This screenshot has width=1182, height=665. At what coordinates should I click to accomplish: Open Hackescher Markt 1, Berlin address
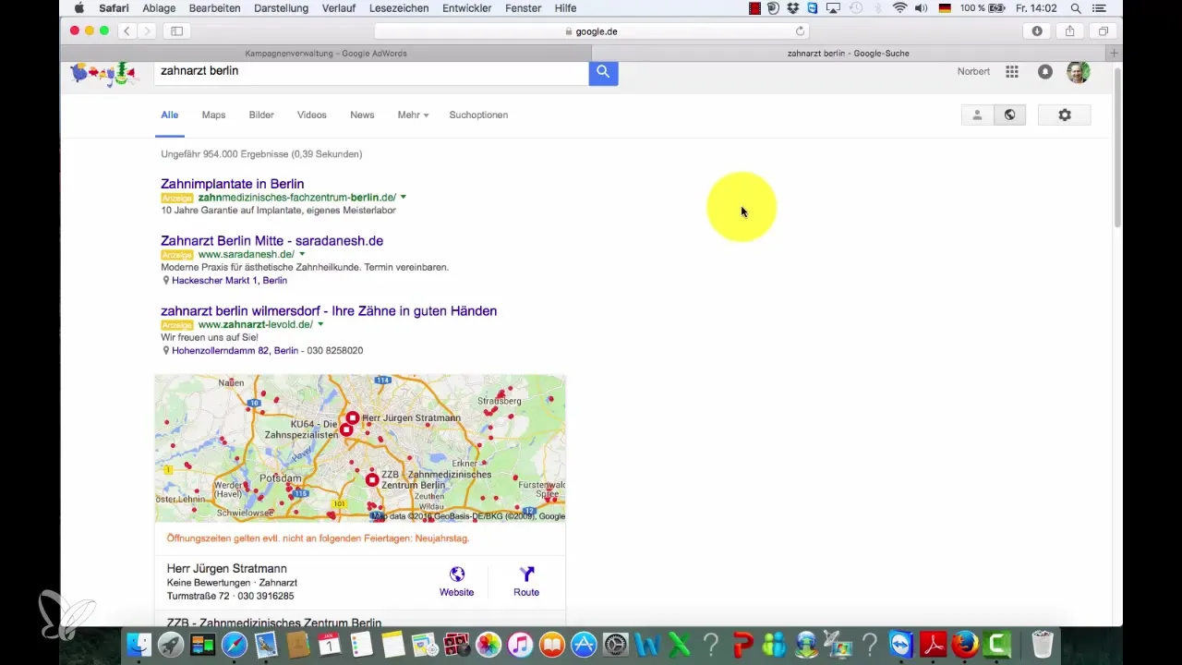tap(229, 280)
